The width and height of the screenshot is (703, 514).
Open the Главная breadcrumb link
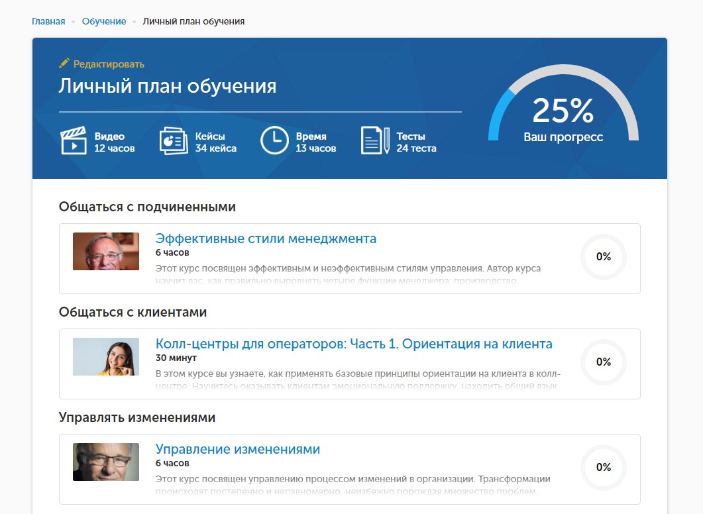(48, 21)
